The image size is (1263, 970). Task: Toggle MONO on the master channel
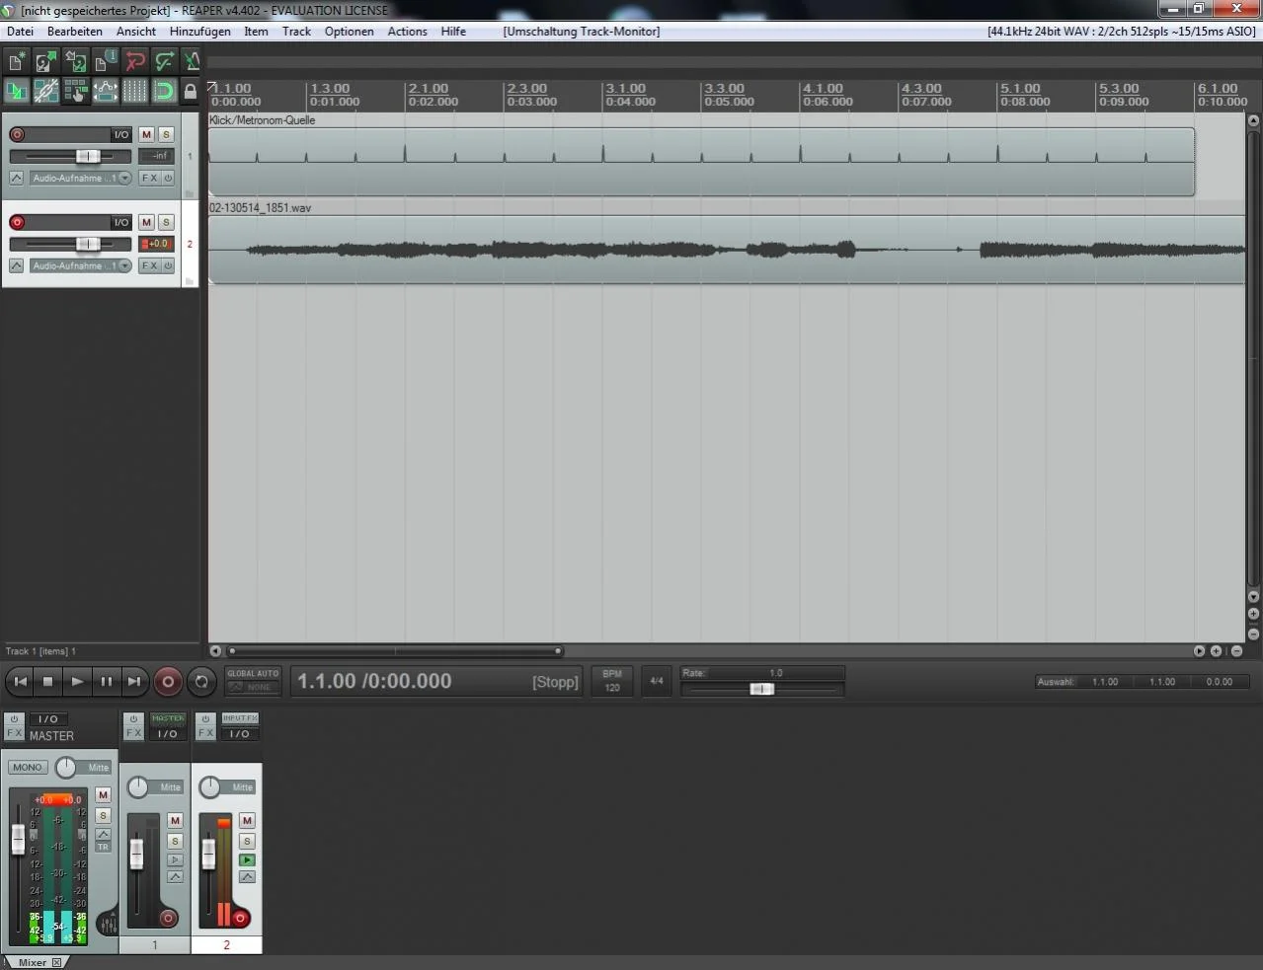click(x=28, y=767)
